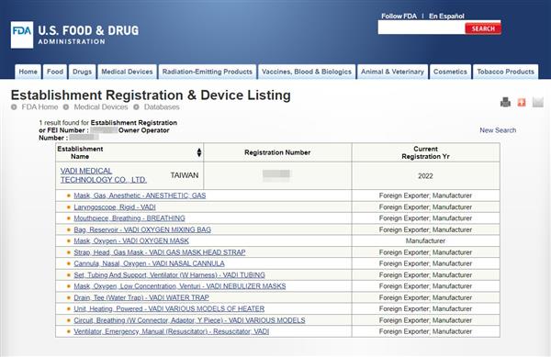Image resolution: width=551 pixels, height=357 pixels.
Task: Open the Medical Devices tab
Action: point(128,72)
